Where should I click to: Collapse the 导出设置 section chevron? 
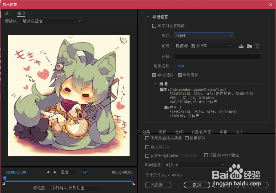pos(148,17)
